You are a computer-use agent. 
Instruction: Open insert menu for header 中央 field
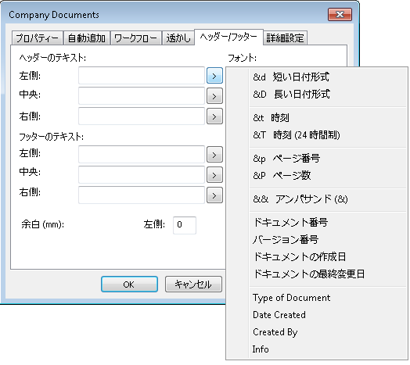point(214,96)
